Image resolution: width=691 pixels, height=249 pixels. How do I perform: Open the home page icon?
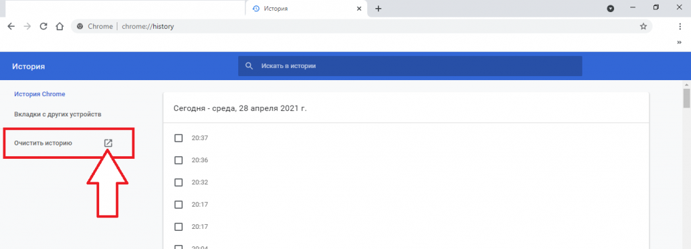[x=59, y=26]
